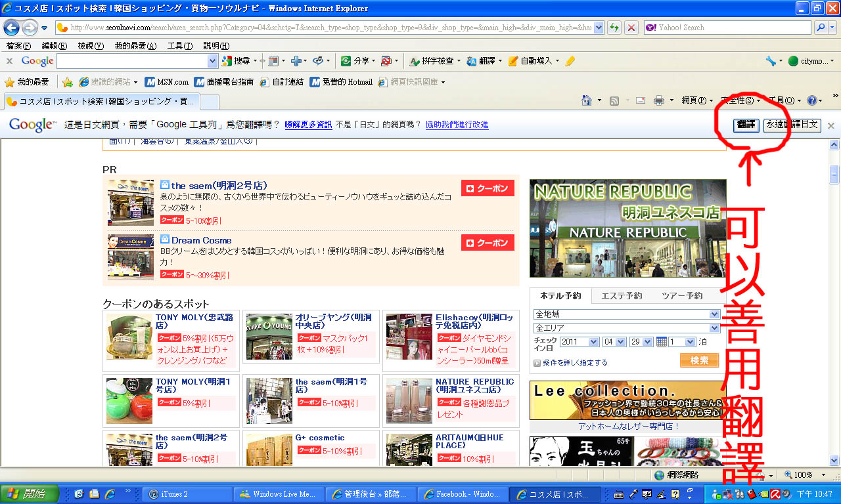
Task: Open the zoom level 100% dropdown
Action: pyautogui.click(x=807, y=475)
